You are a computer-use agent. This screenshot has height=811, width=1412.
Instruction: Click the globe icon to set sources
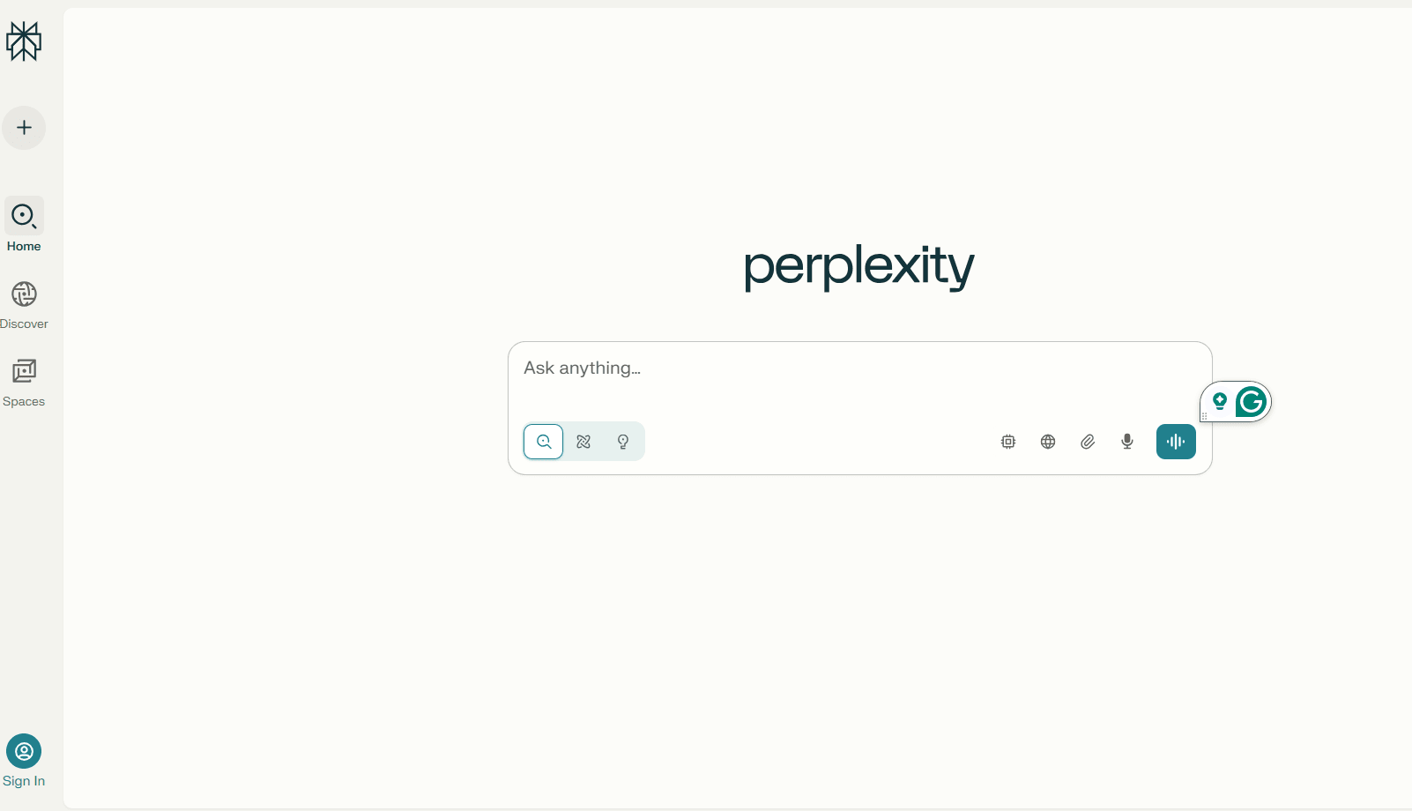(x=1047, y=441)
